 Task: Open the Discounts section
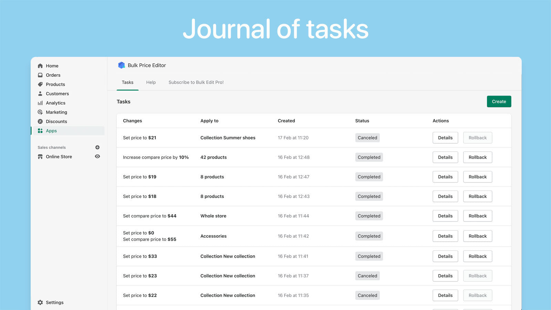coord(56,121)
